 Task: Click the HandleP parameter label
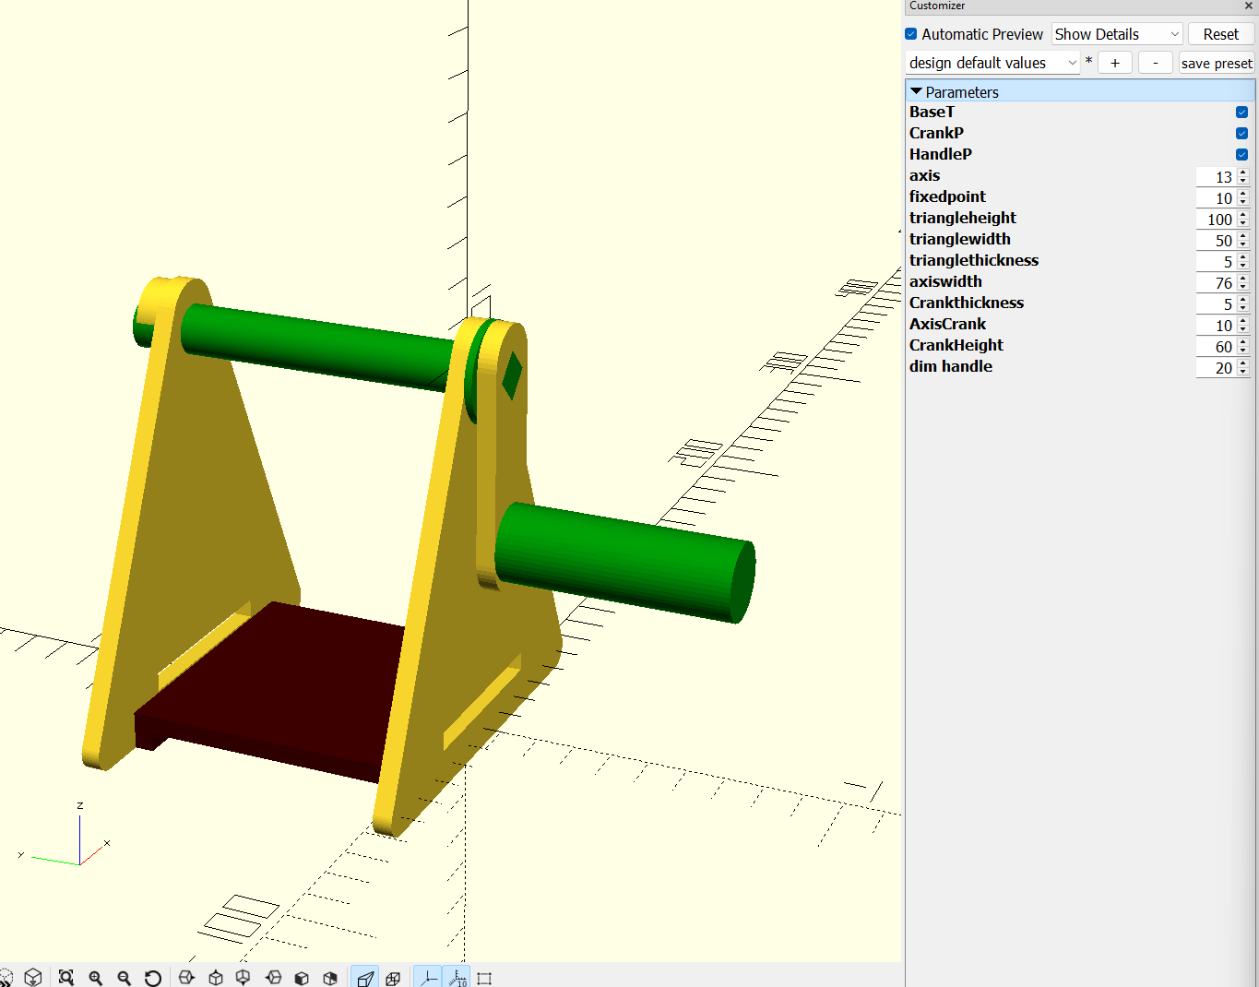941,154
